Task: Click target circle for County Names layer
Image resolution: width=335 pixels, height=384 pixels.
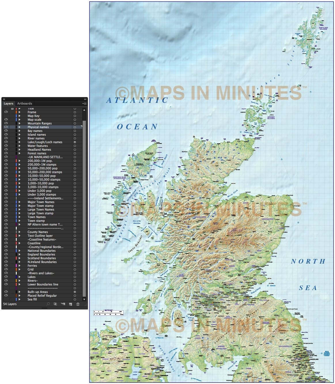Action: point(75,232)
